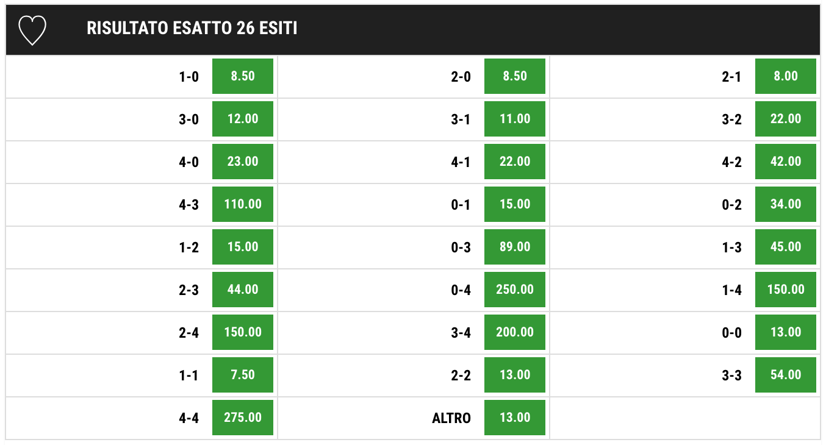Screen dimensions: 826x445
Task: Bet on 4-3 result at 110.00
Action: (x=243, y=204)
